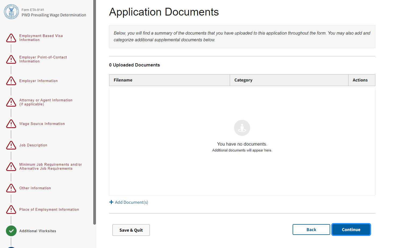Go to Attorney or Agent Information section

coord(46,102)
